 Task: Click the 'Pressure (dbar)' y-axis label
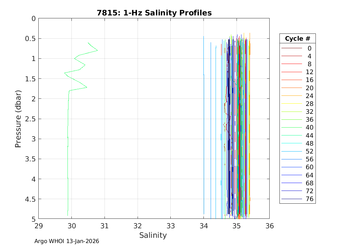coord(18,119)
